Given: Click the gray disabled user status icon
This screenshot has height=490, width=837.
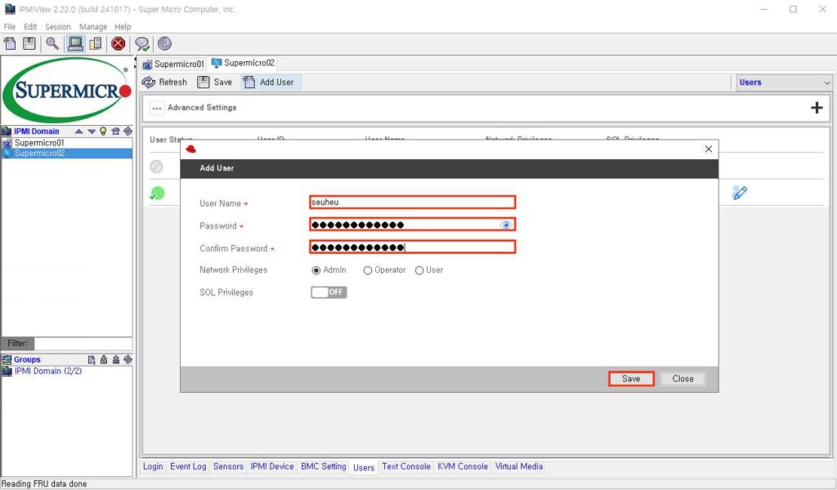Looking at the screenshot, I should tap(156, 167).
